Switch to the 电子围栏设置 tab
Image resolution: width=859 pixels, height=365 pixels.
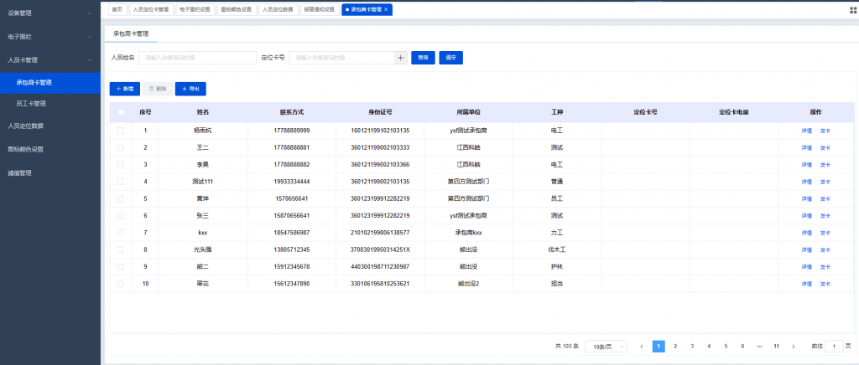(x=195, y=10)
